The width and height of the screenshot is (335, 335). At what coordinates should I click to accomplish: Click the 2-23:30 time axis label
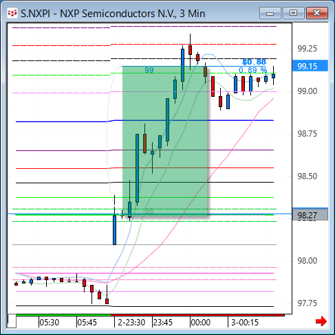point(131,323)
